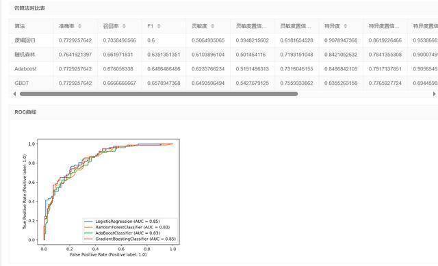Select Adaboost specificity value 0.8486842105

(341, 69)
